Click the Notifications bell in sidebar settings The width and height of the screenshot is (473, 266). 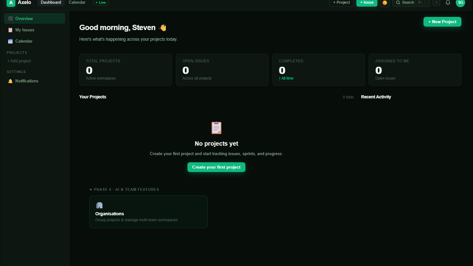(10, 81)
